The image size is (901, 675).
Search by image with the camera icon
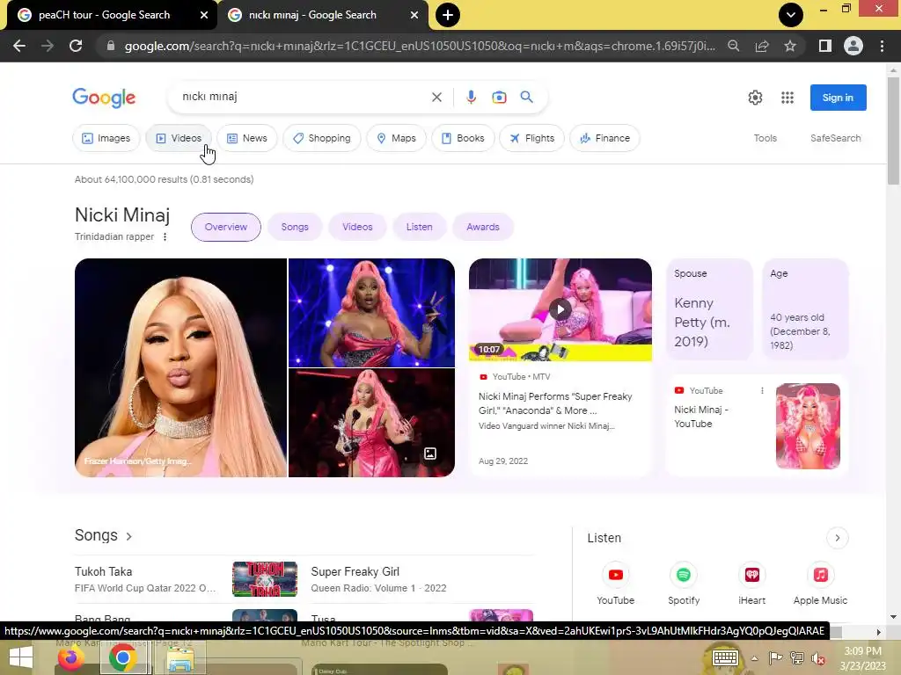point(499,97)
